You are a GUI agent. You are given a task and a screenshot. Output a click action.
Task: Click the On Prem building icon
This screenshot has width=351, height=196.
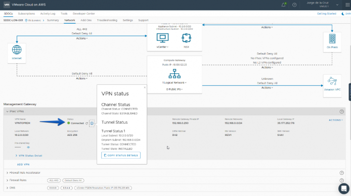[x=332, y=39]
